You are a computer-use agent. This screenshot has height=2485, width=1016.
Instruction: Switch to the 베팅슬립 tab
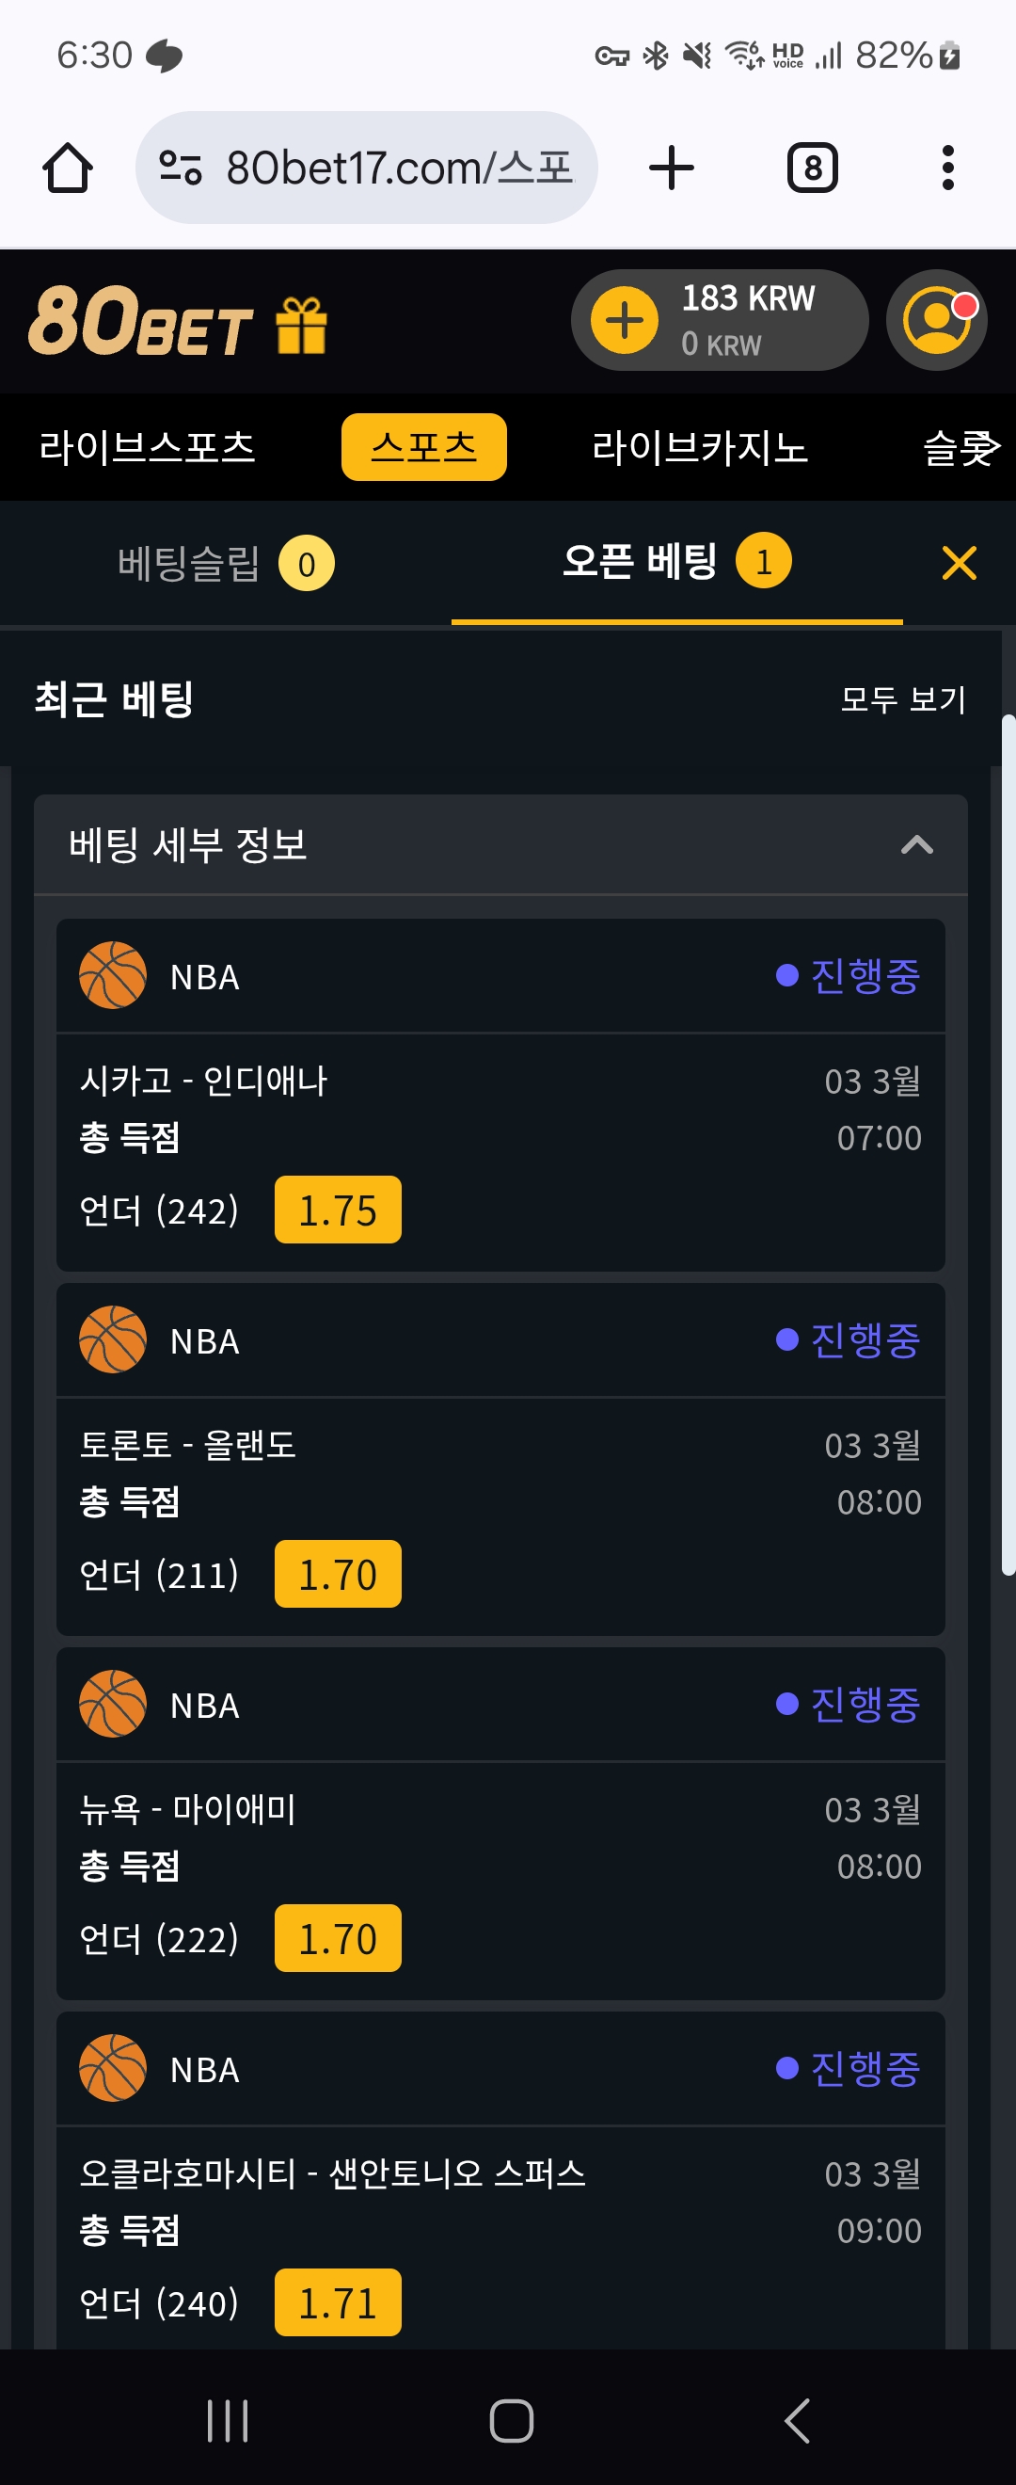[x=226, y=564]
